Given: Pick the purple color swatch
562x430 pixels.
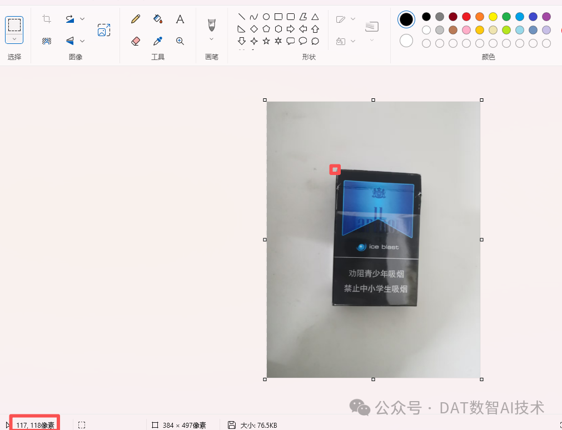Looking at the screenshot, I should point(546,17).
